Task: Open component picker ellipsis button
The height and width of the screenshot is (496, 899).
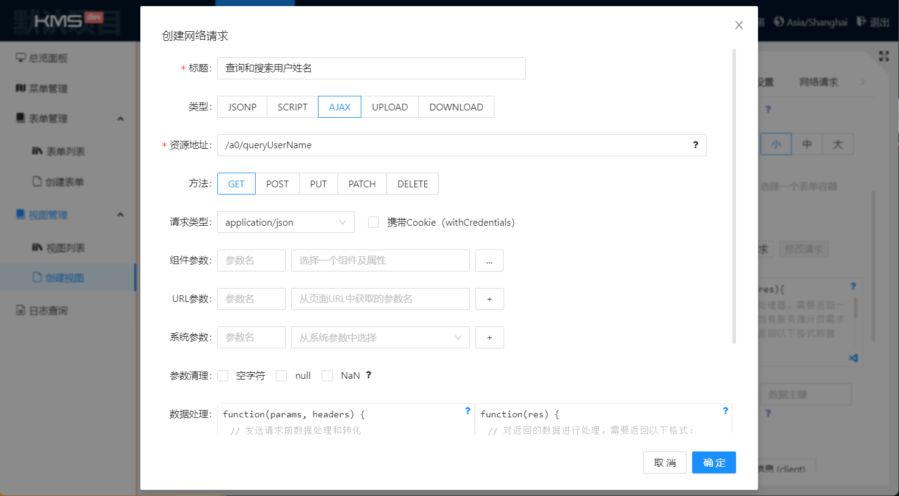Action: click(x=489, y=261)
